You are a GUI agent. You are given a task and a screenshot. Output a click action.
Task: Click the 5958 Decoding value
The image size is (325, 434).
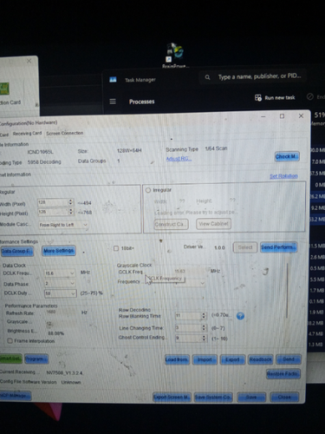pyautogui.click(x=44, y=162)
